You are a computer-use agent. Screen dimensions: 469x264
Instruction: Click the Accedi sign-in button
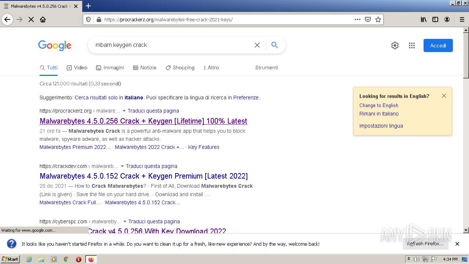click(x=438, y=45)
